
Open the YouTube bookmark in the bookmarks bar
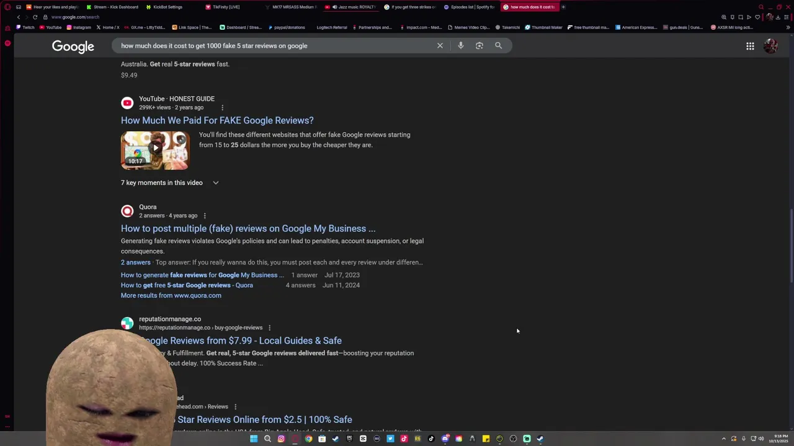pyautogui.click(x=50, y=27)
